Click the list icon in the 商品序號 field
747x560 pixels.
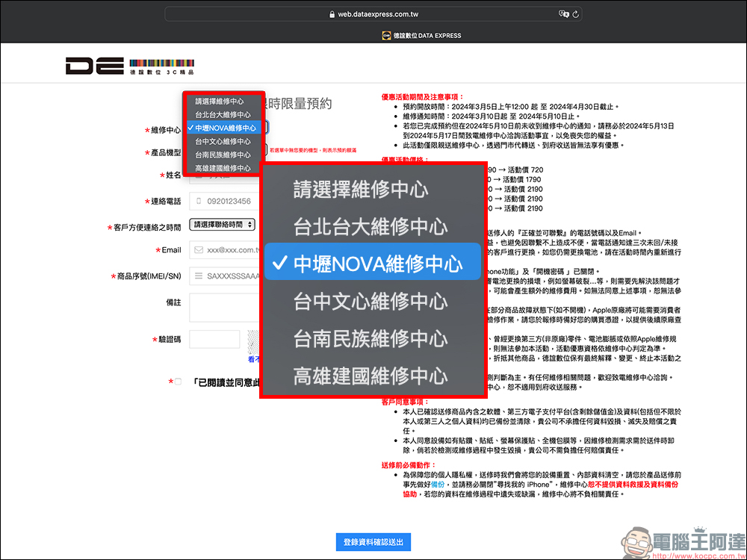pyautogui.click(x=199, y=276)
